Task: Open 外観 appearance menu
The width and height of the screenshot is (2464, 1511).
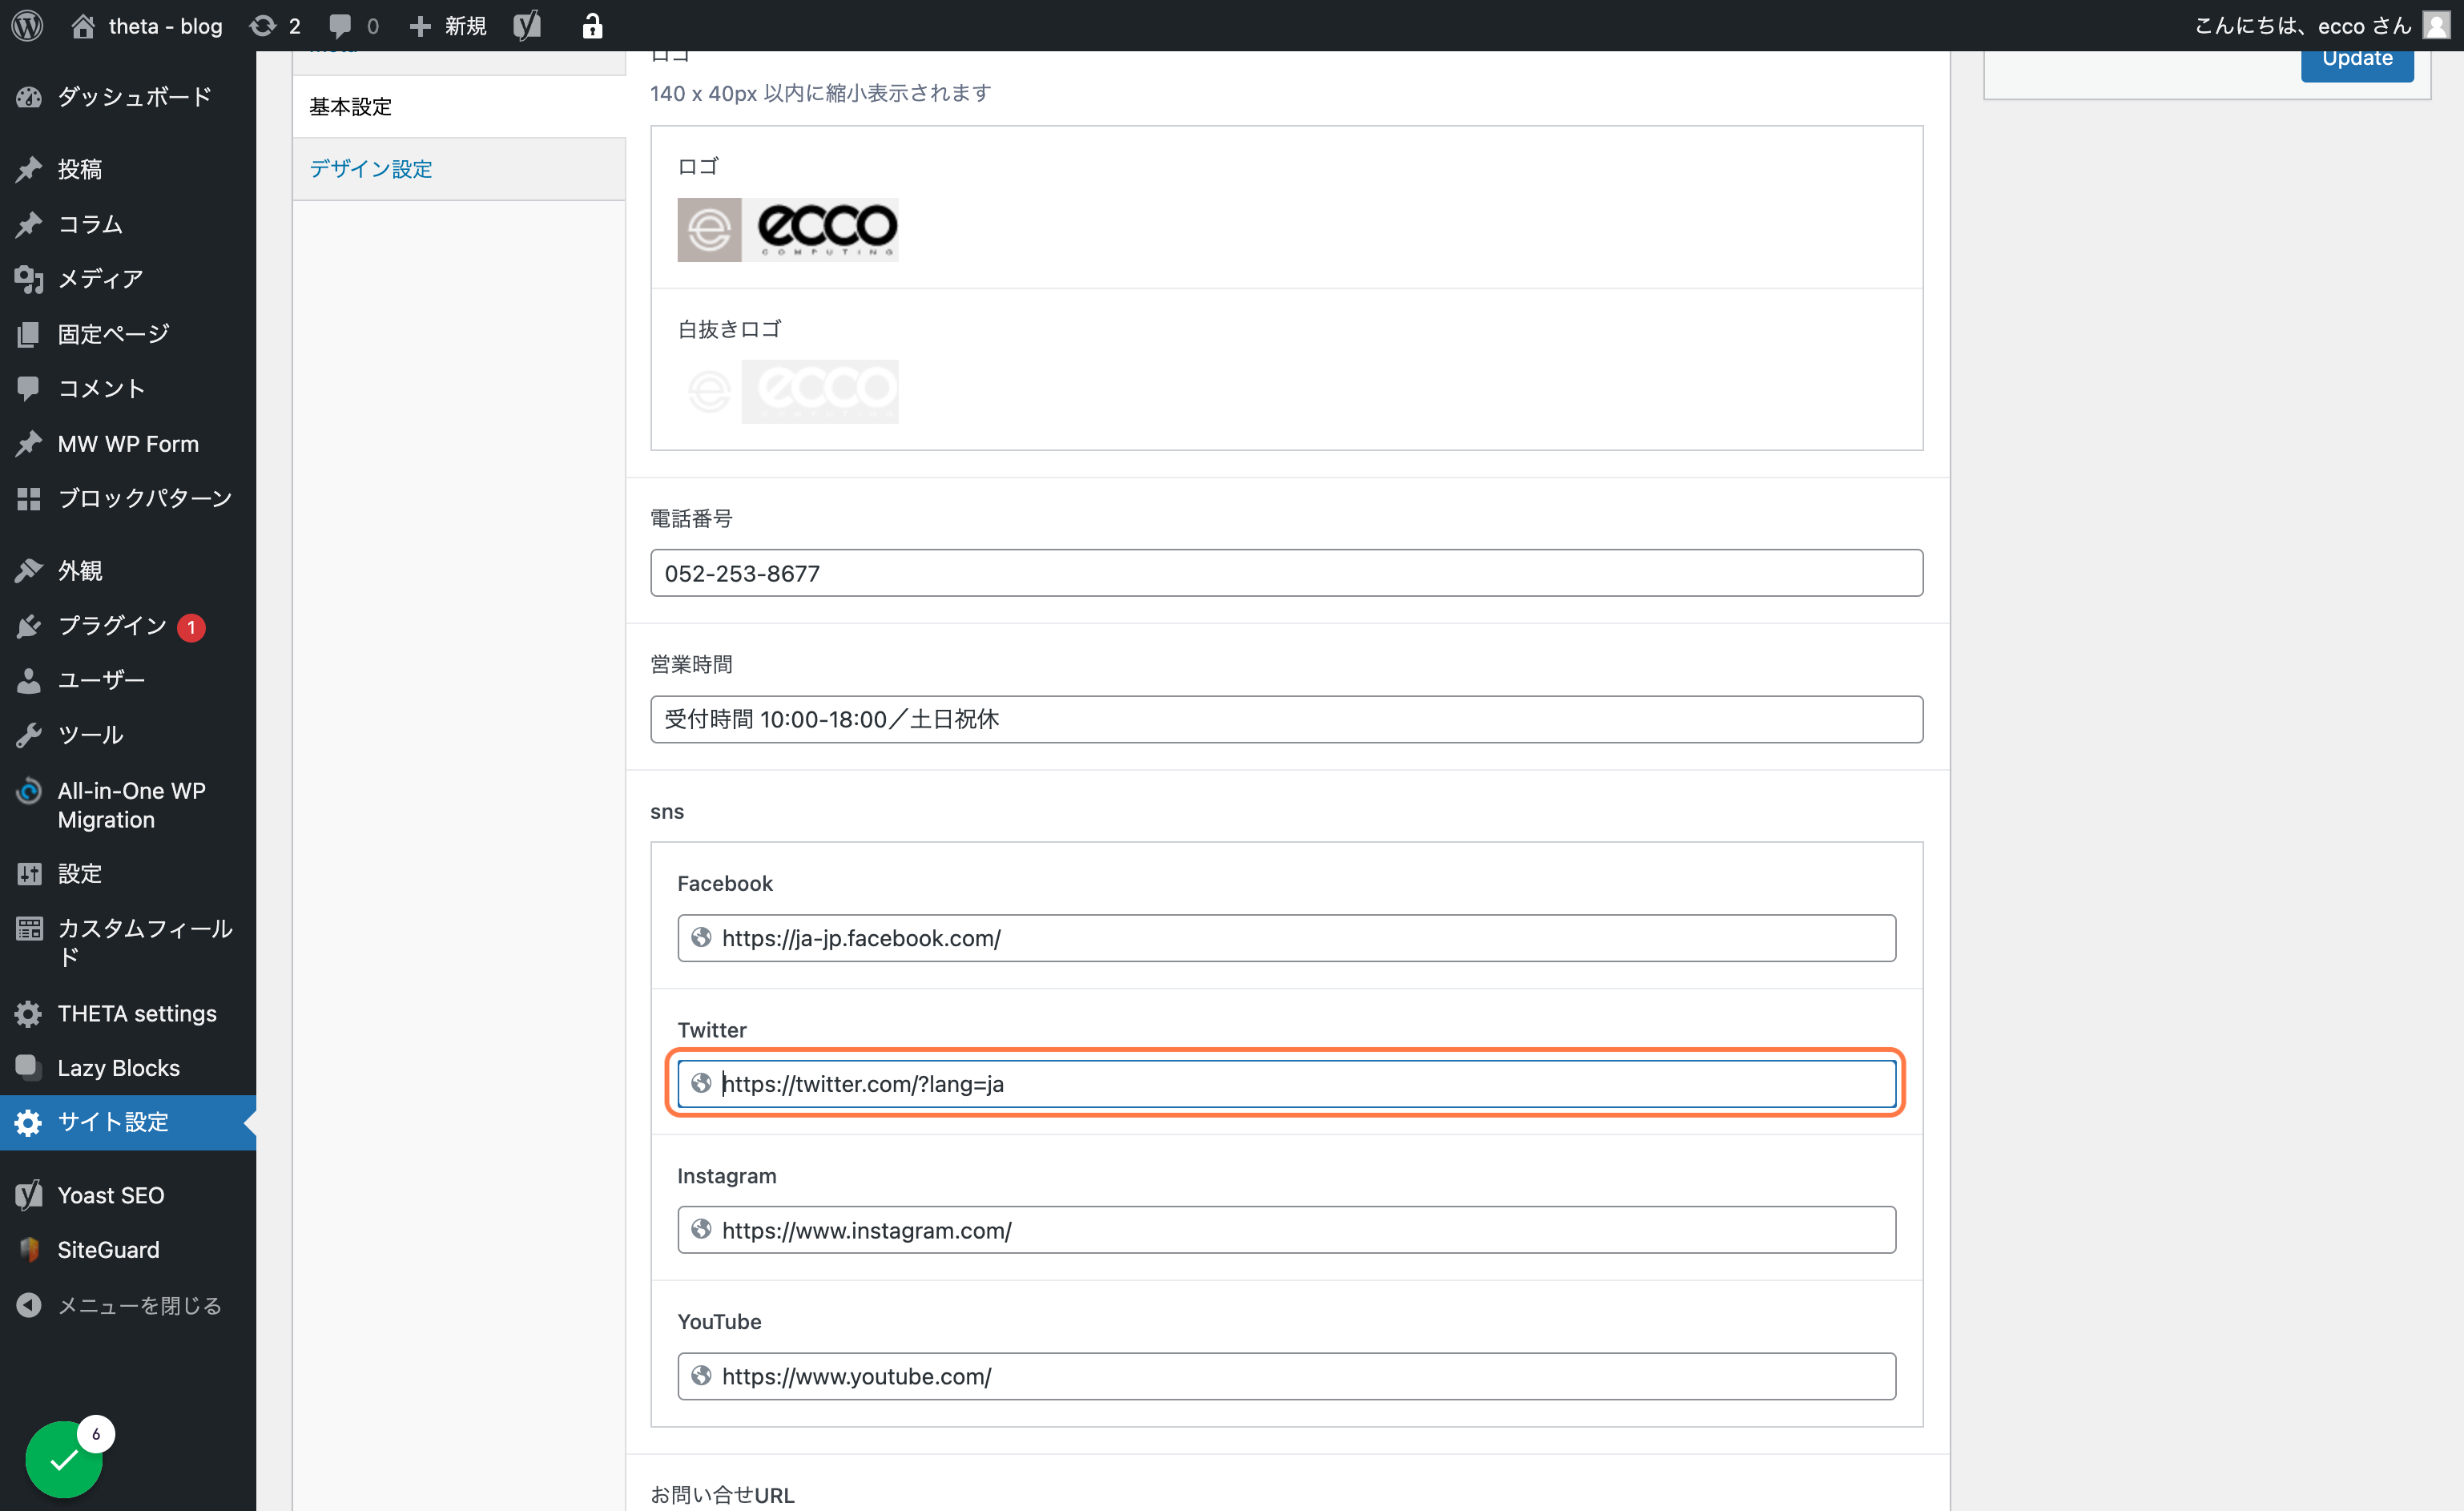Action: (128, 571)
